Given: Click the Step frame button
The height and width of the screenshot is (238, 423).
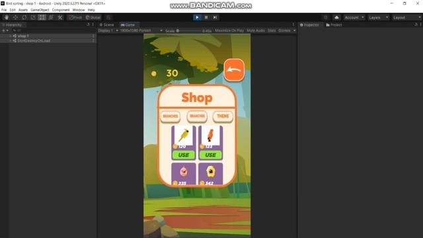Looking at the screenshot, I should (215, 18).
